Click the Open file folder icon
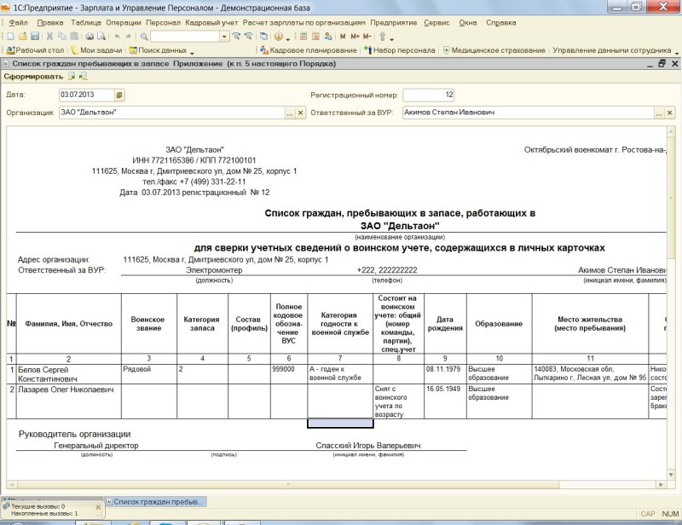 [x=23, y=37]
